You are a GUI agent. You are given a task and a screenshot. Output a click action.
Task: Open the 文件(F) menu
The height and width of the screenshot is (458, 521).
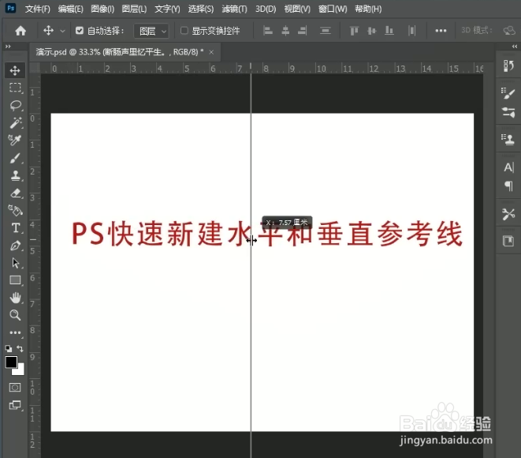pos(38,9)
